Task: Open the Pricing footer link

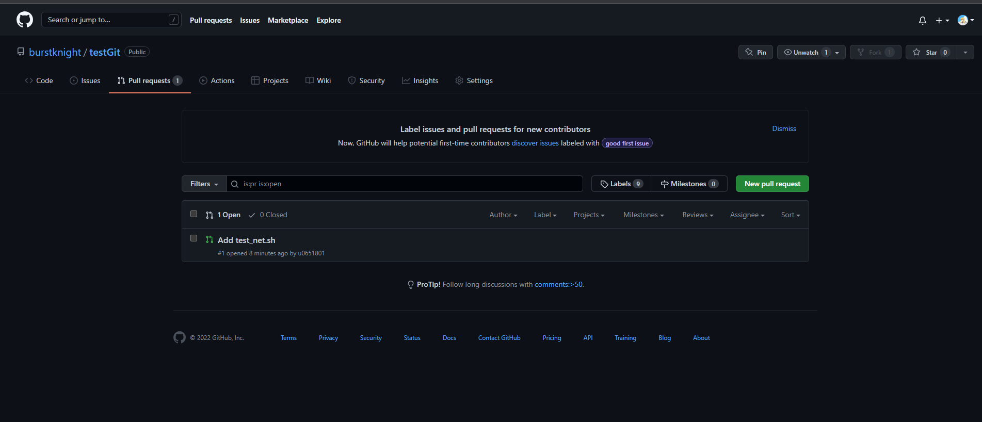Action: (552, 338)
